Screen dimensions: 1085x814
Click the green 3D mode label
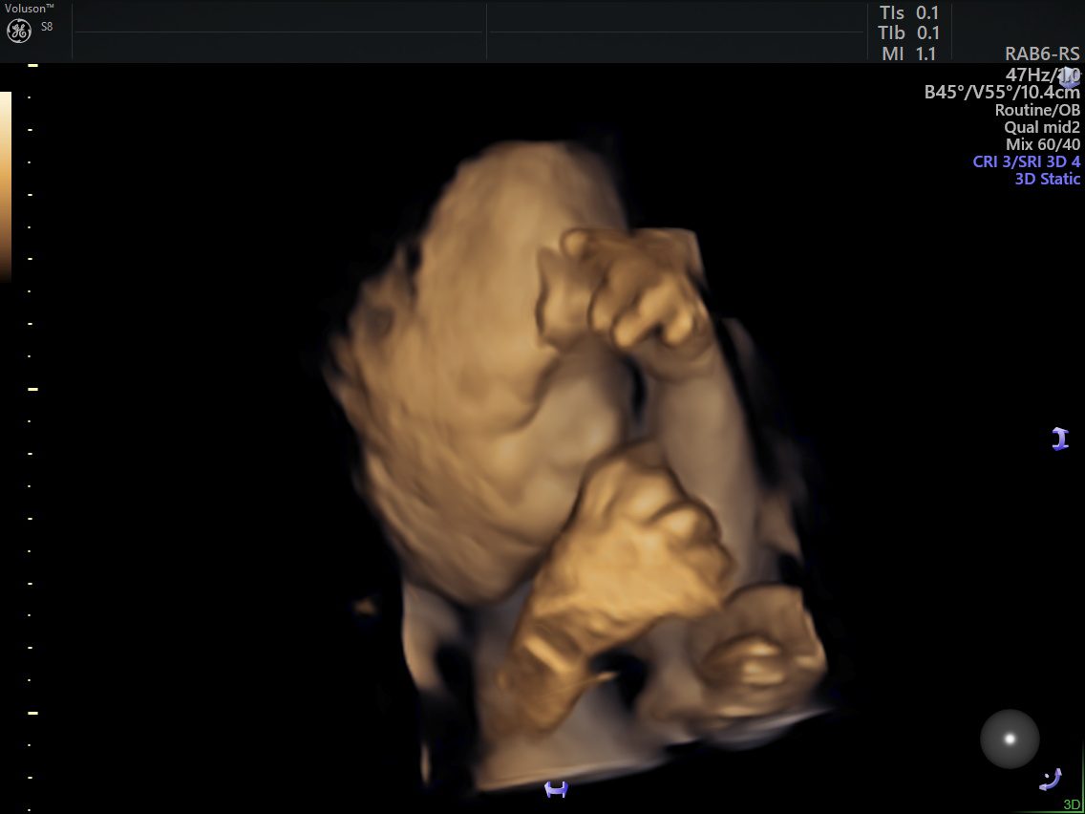click(x=1072, y=805)
